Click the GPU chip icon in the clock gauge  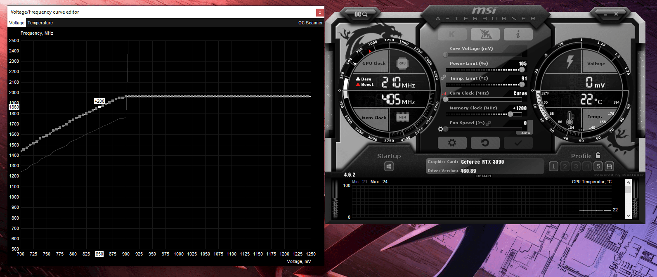tap(402, 63)
